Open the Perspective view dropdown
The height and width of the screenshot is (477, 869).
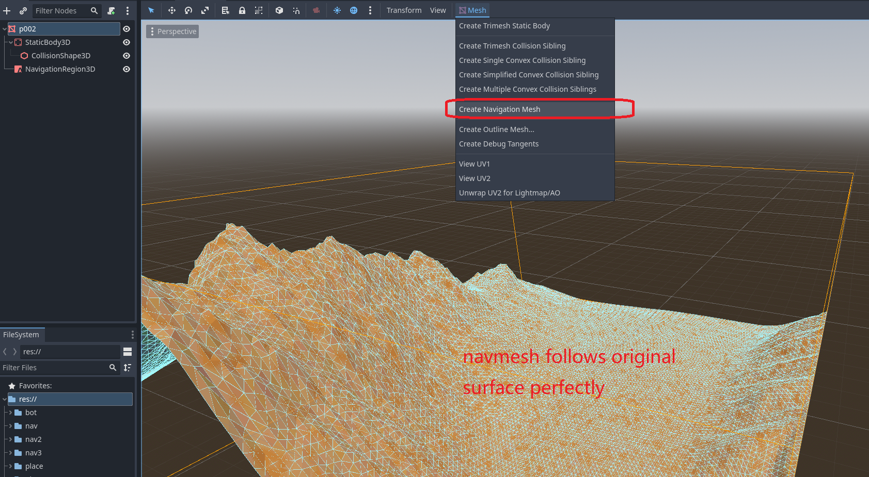coord(172,31)
